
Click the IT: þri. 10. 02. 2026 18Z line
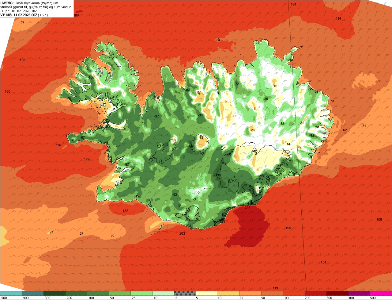pyautogui.click(x=19, y=11)
